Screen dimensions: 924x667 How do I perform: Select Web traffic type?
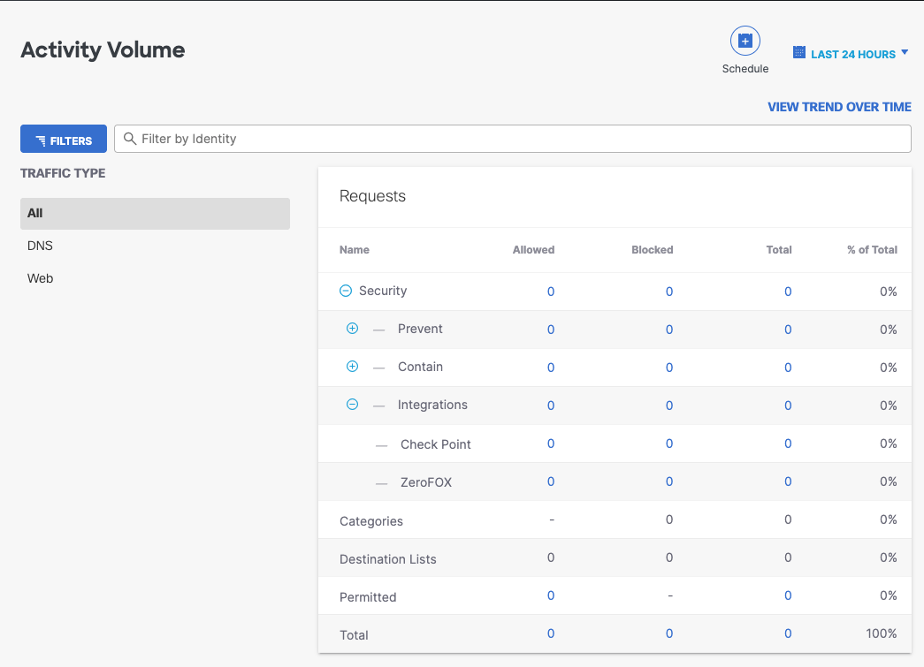(40, 278)
